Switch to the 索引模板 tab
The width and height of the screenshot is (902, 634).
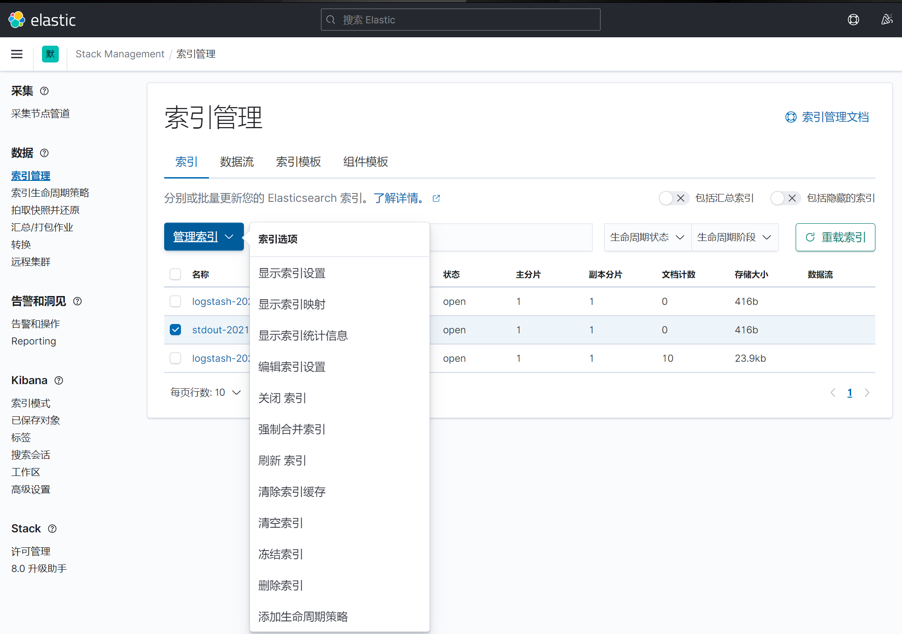click(298, 162)
